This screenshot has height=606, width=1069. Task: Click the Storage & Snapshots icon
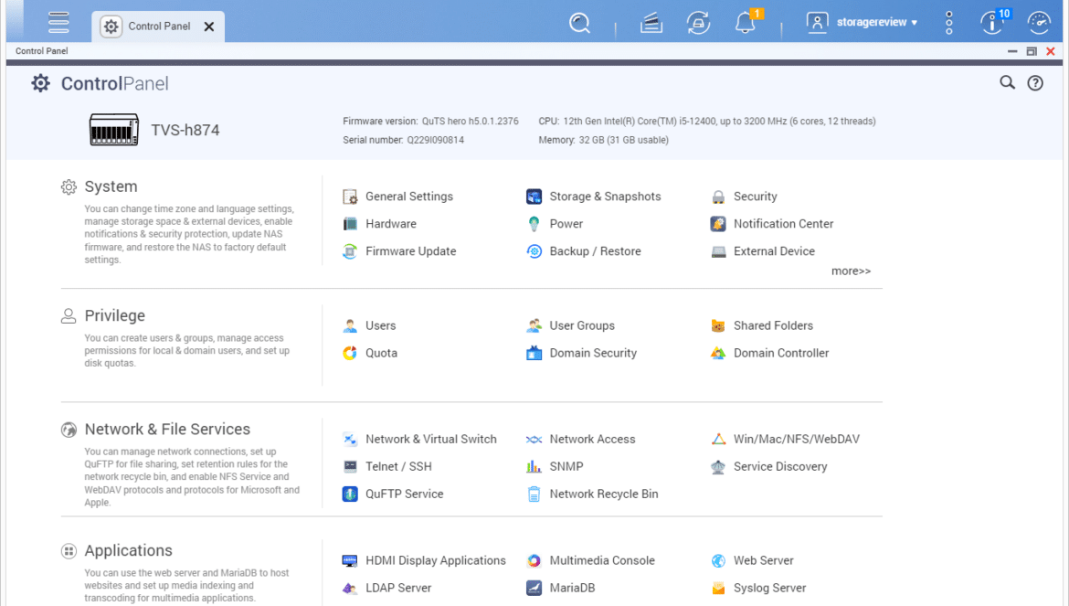[x=534, y=197]
